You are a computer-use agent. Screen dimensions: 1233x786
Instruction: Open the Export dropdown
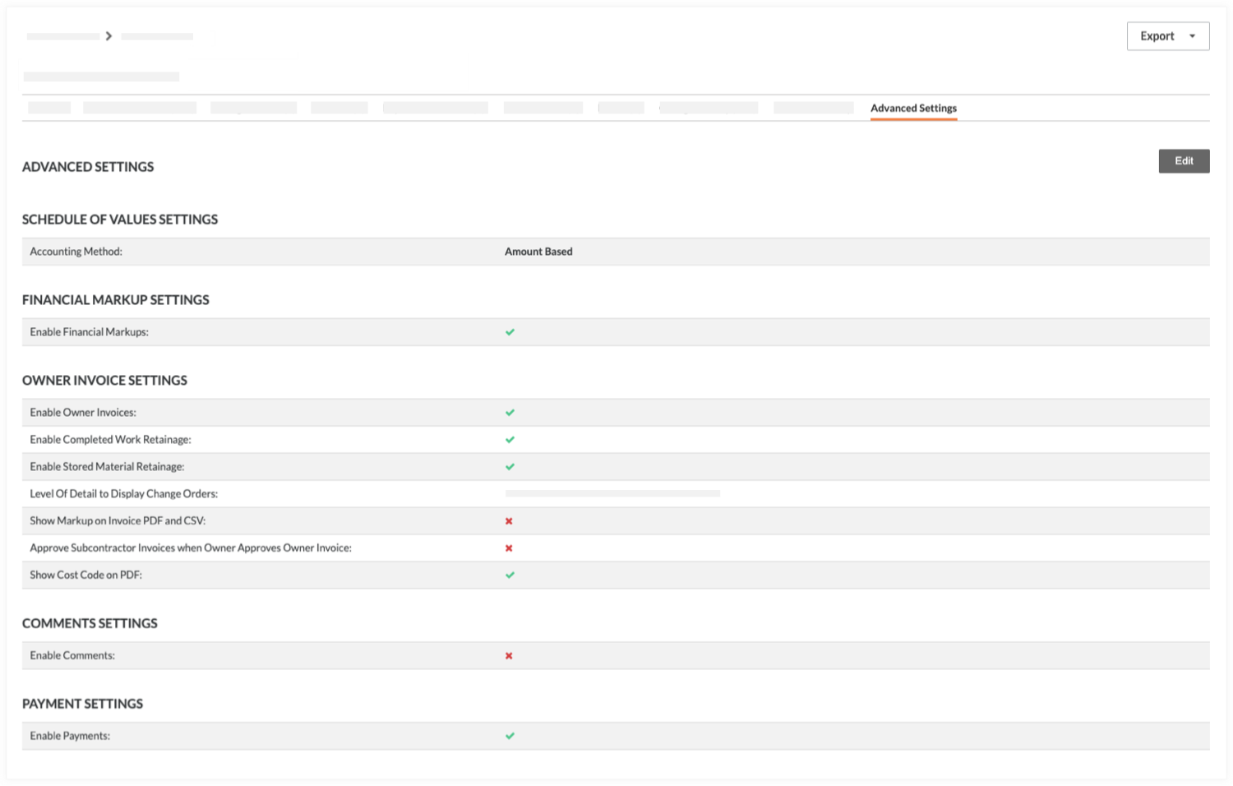click(x=1167, y=36)
